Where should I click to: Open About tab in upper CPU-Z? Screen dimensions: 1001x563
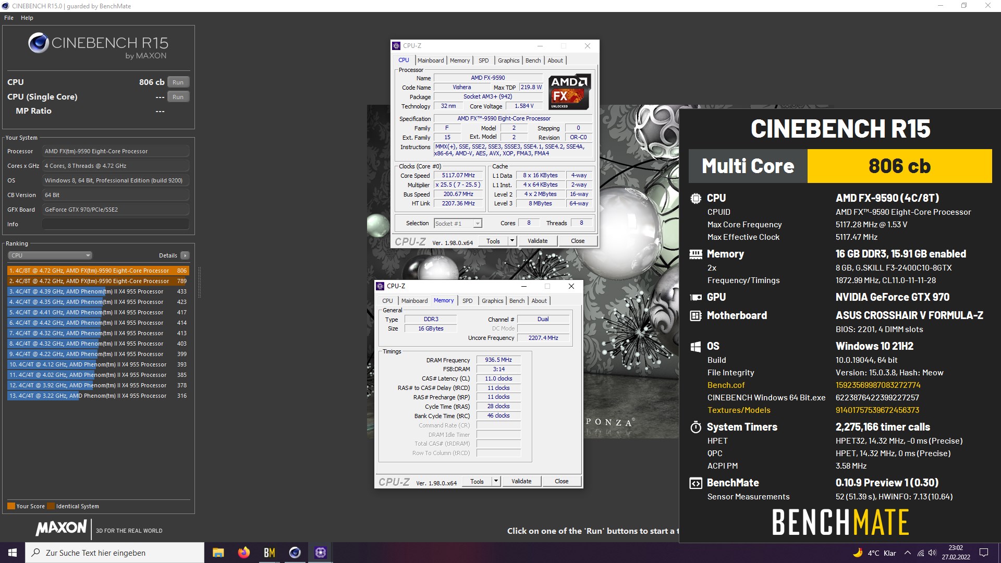pyautogui.click(x=555, y=60)
